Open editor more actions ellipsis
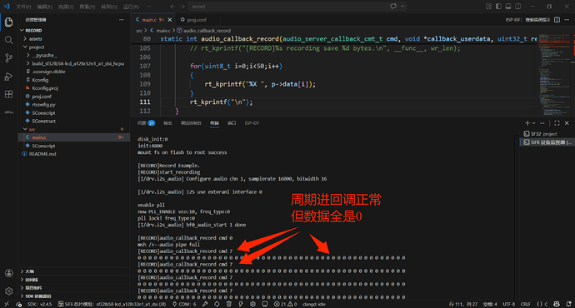 [x=567, y=19]
